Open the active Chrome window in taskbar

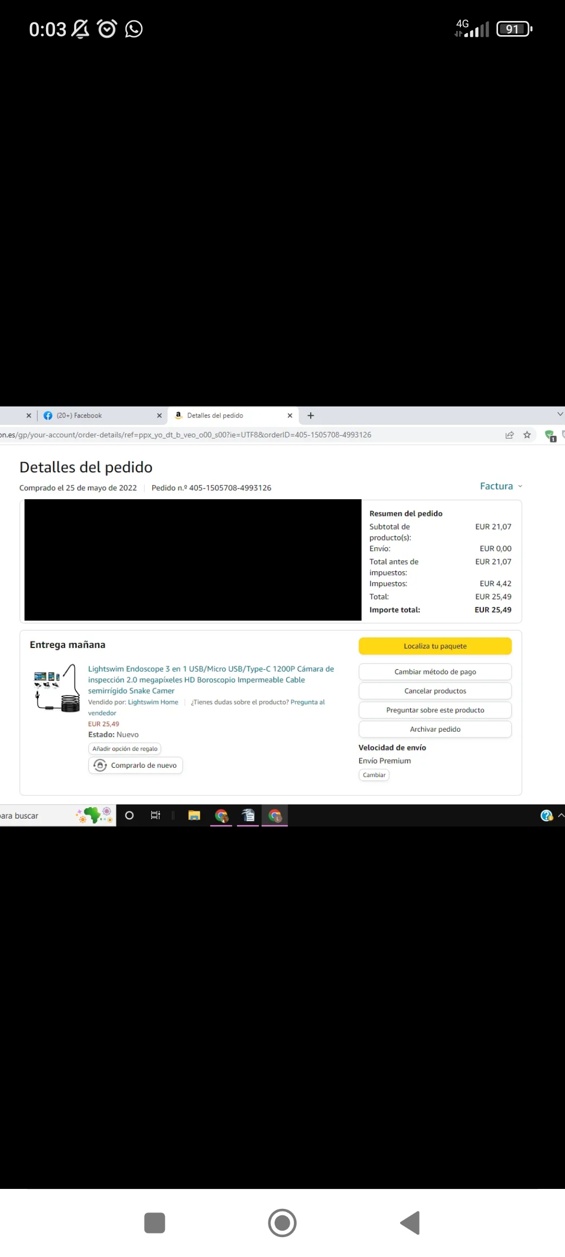point(275,815)
